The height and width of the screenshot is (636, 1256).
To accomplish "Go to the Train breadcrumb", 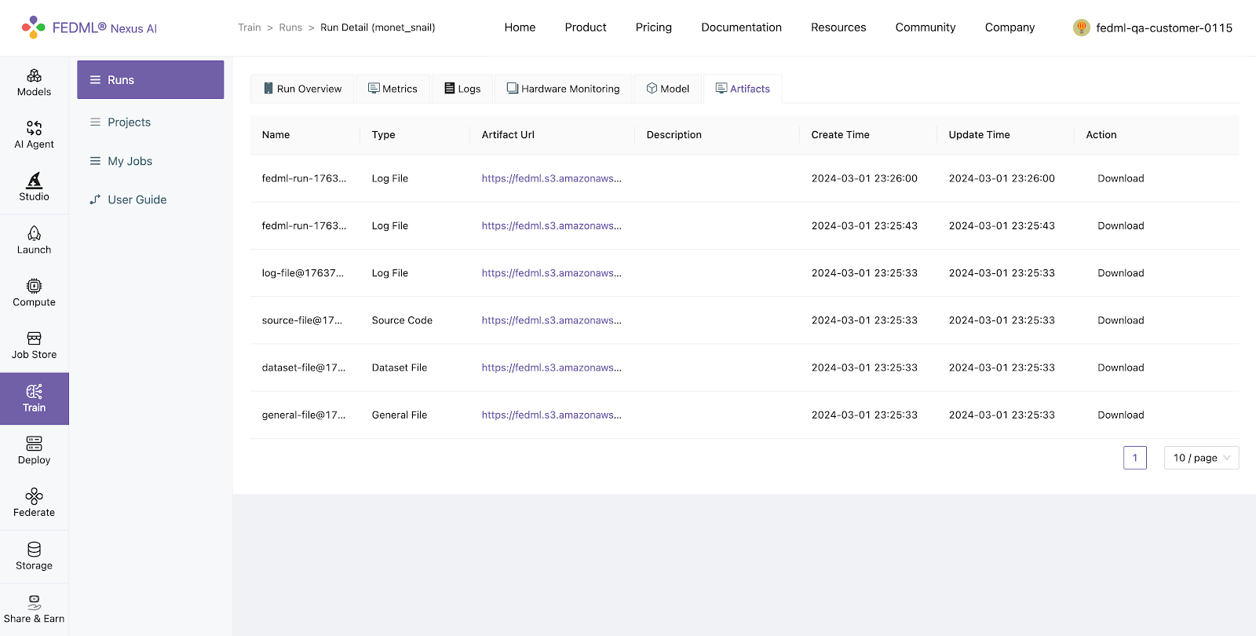I will [x=250, y=27].
